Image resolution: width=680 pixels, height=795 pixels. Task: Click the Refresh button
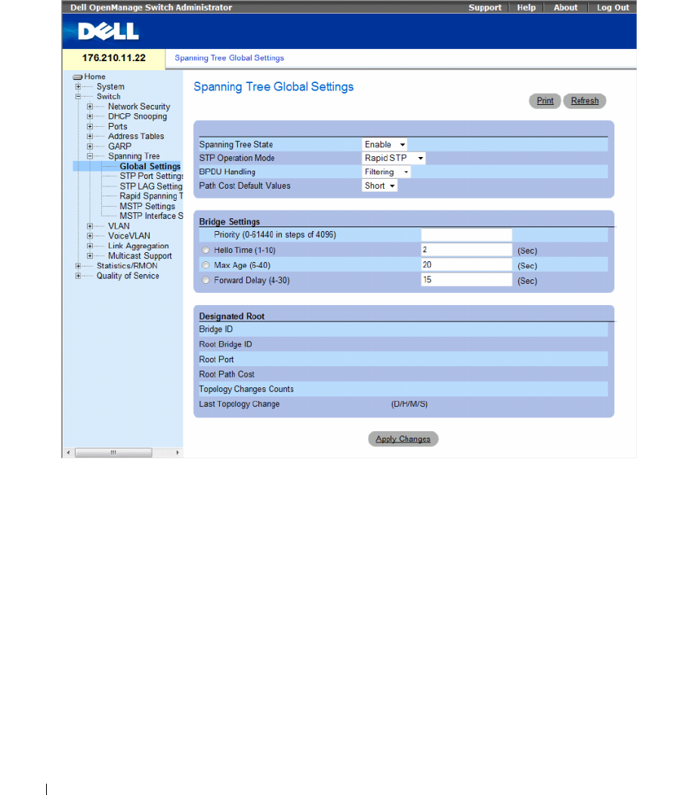click(x=585, y=101)
